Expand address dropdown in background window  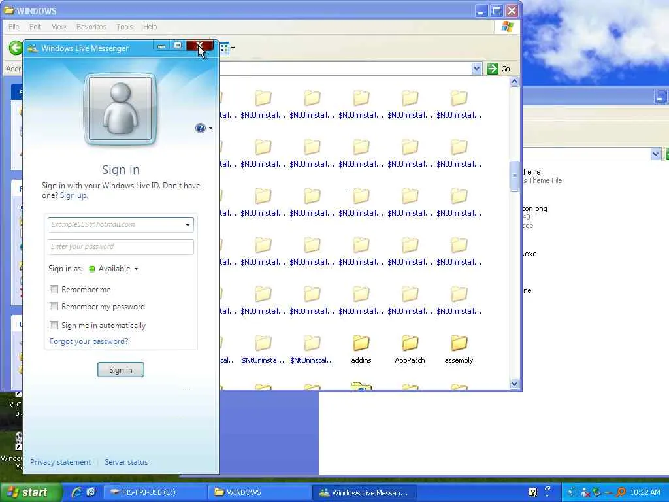(x=656, y=154)
